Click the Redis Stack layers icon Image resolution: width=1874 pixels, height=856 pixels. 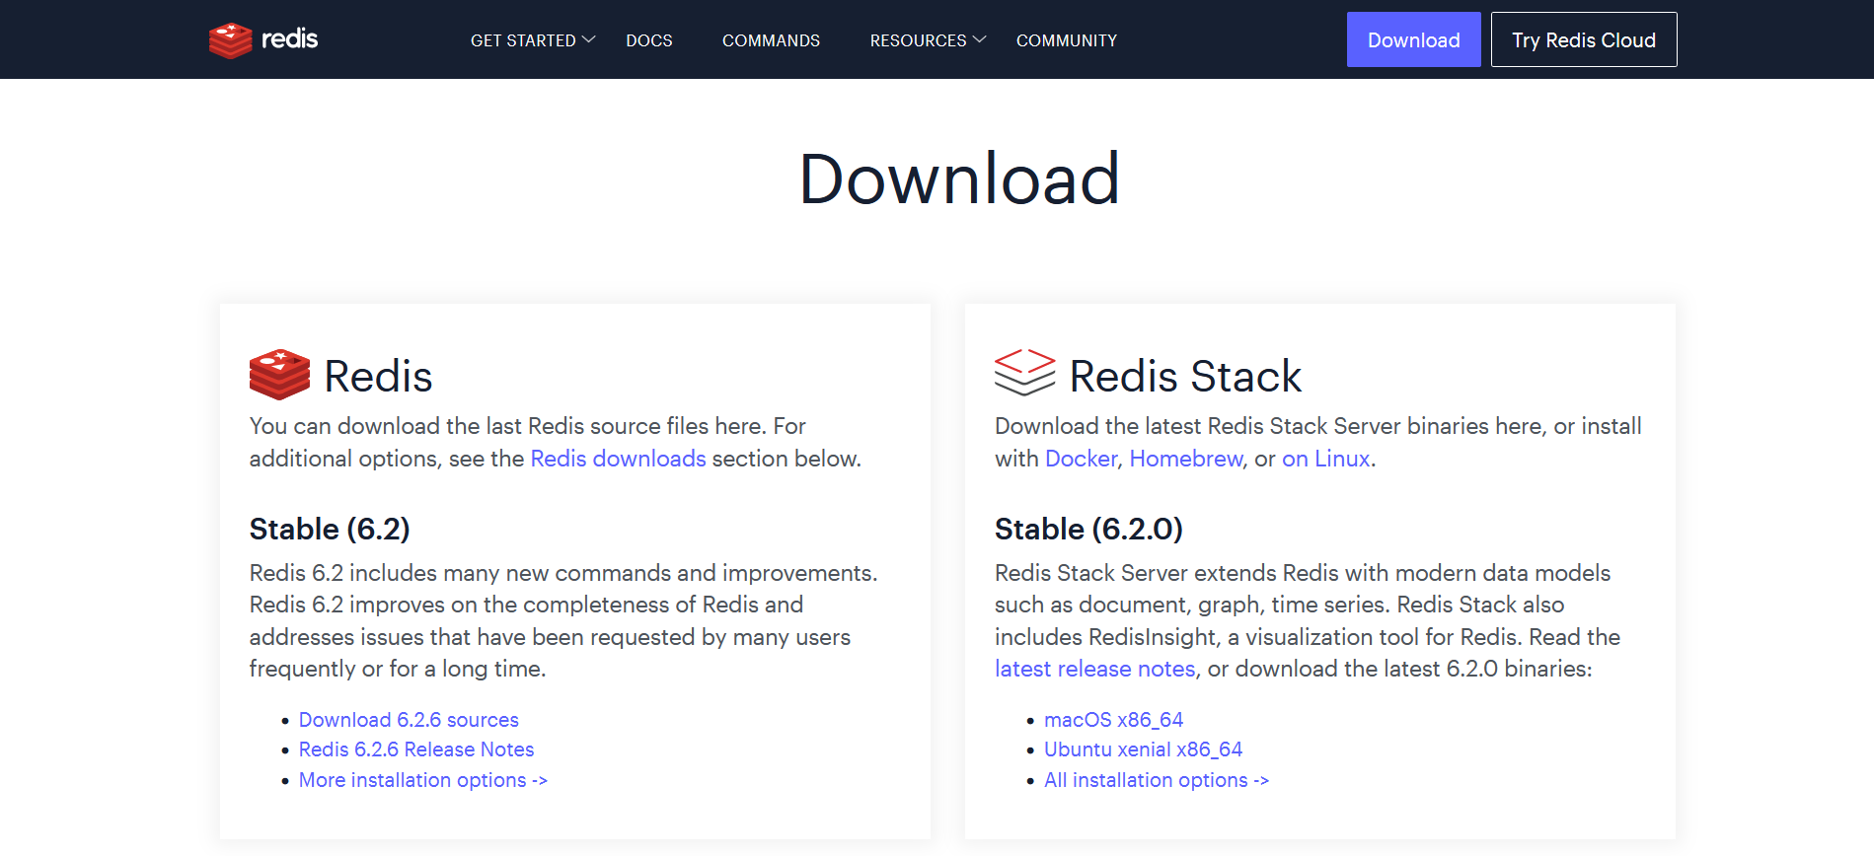click(1024, 373)
